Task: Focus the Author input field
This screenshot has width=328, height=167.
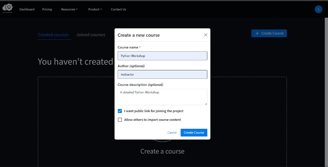Action: (162, 74)
